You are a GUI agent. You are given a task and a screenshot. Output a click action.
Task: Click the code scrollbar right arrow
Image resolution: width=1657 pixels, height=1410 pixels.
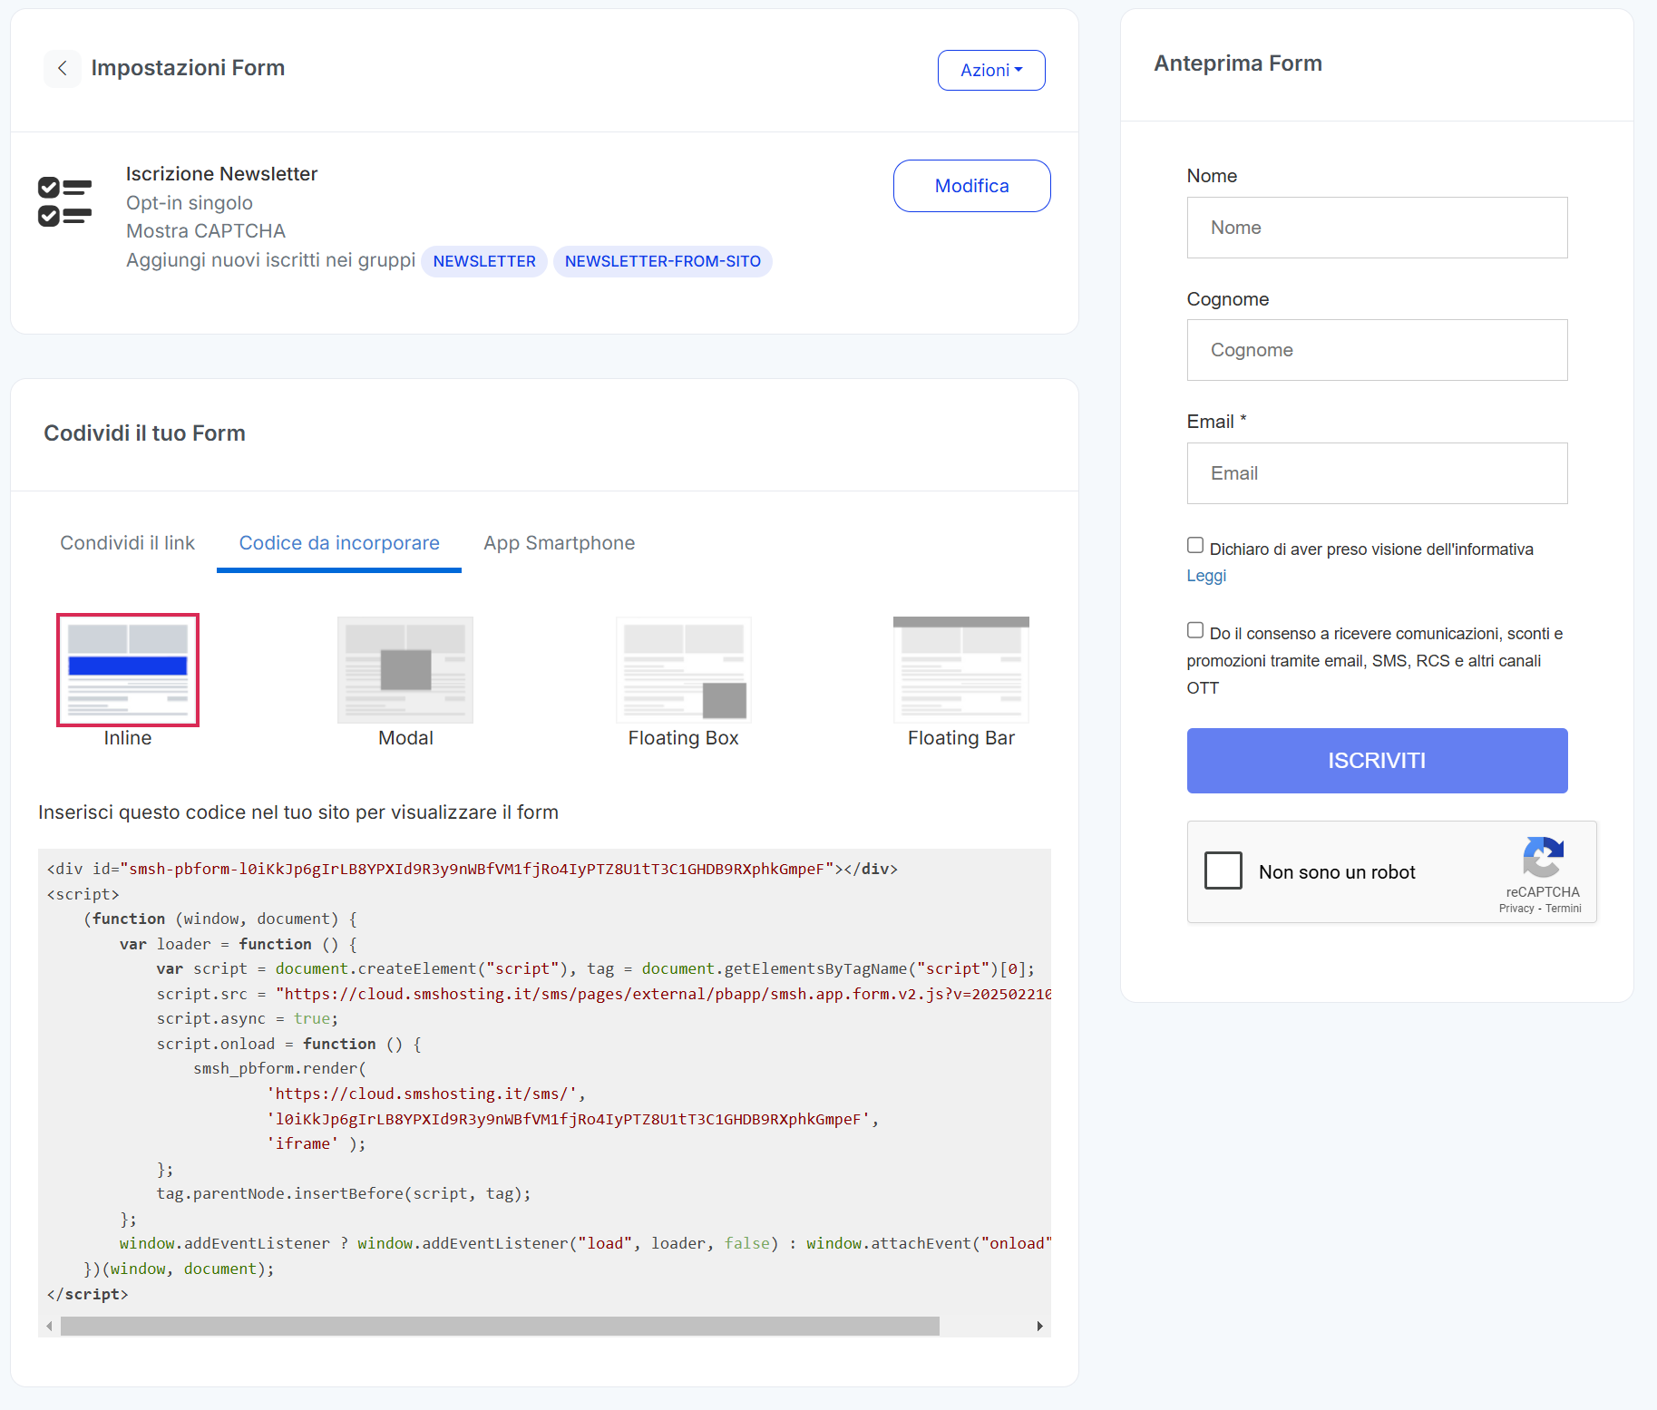click(x=1039, y=1327)
